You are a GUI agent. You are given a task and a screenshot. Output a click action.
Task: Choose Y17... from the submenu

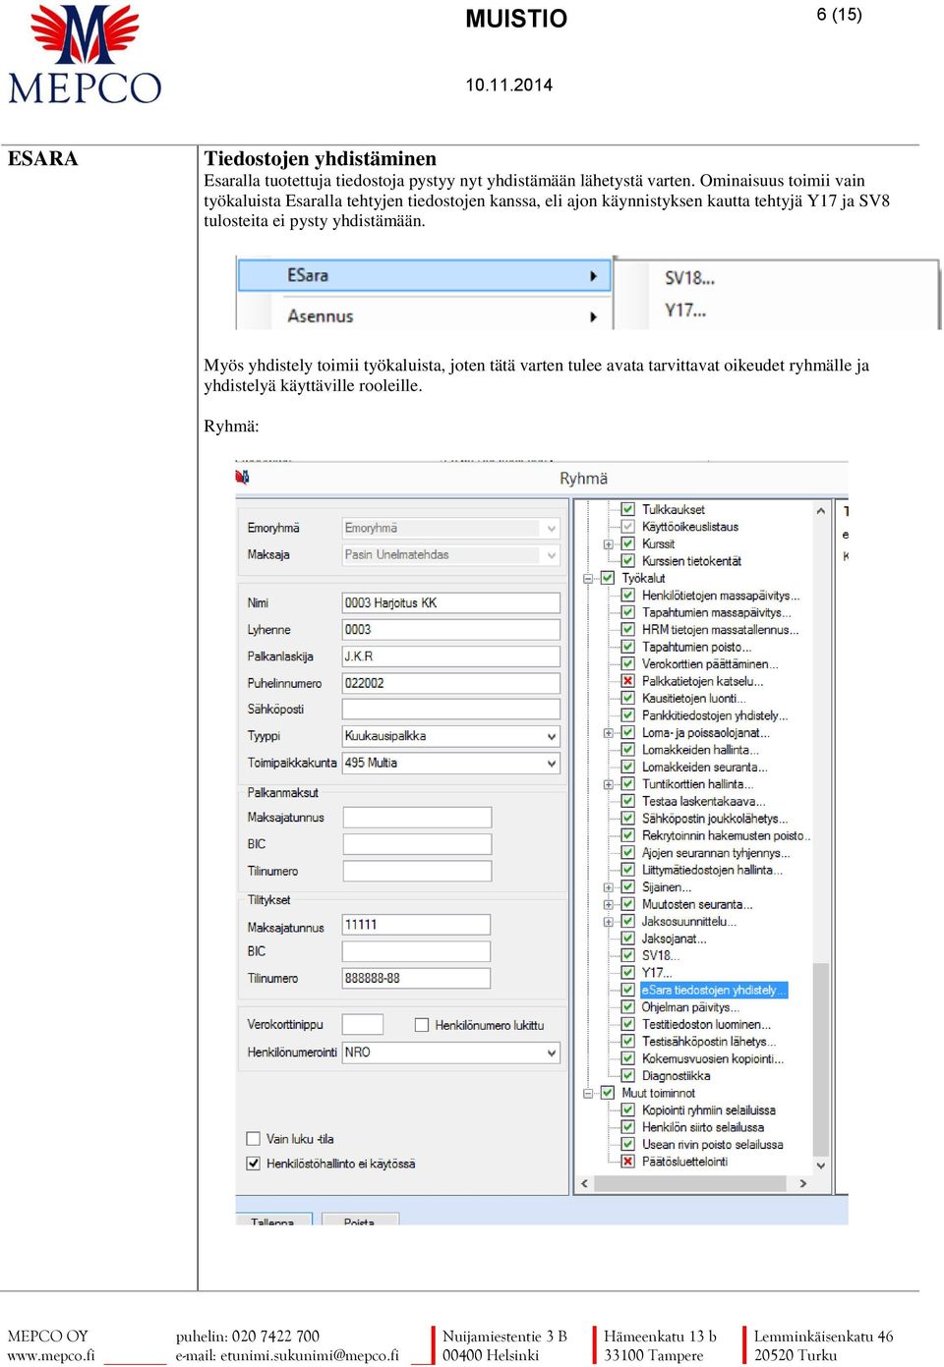[x=685, y=310]
